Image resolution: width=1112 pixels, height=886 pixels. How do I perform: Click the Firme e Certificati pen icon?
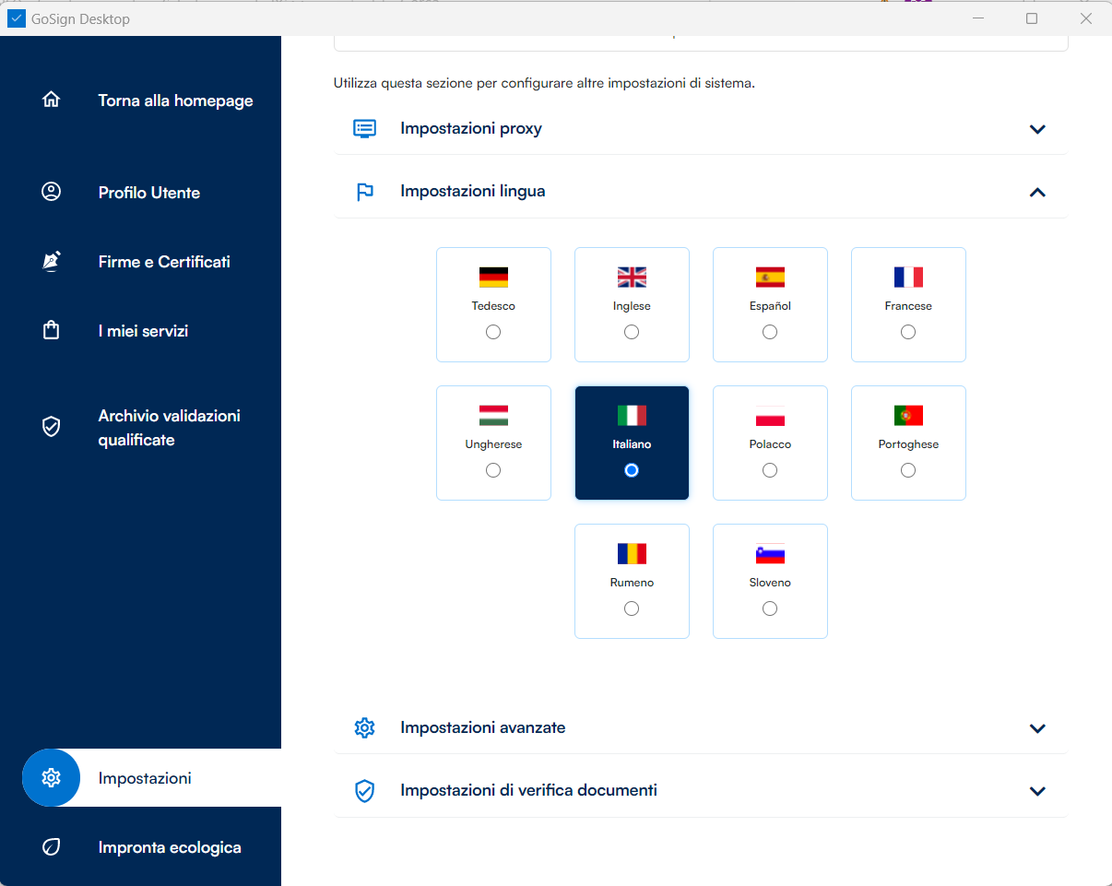tap(52, 262)
